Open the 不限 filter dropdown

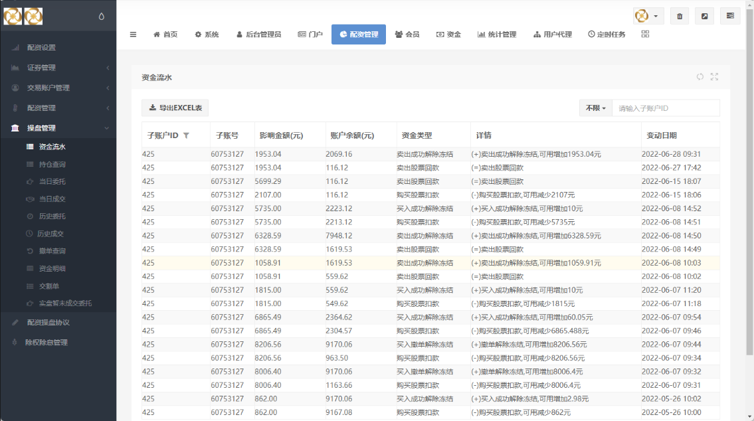pos(595,108)
